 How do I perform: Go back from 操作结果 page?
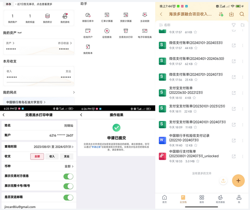point(81,115)
